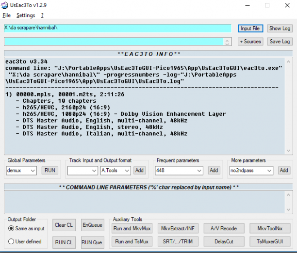Click the EAC3TO INFO panel scroll up arrow
The height and width of the screenshot is (253, 297).
(x=288, y=62)
